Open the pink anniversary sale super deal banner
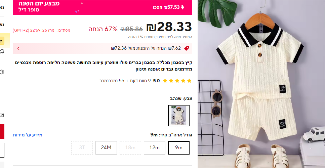 [x=103, y=7]
